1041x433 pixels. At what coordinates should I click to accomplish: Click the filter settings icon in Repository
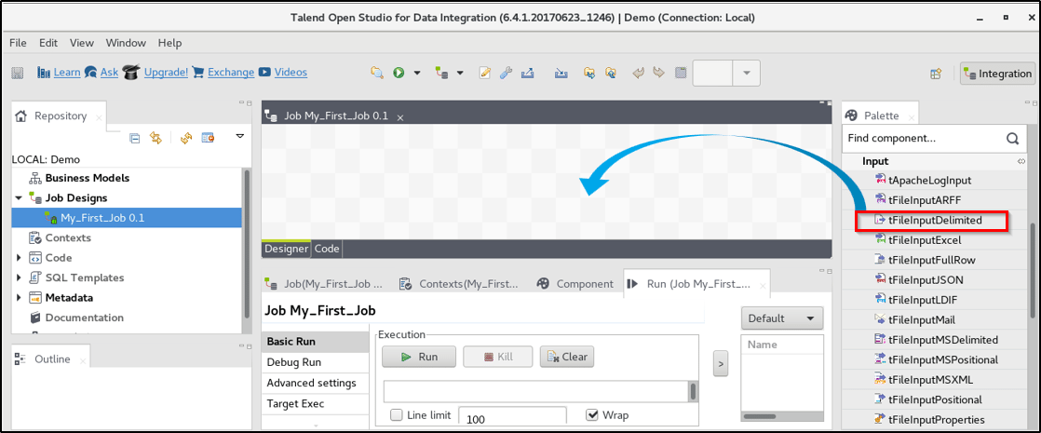208,138
